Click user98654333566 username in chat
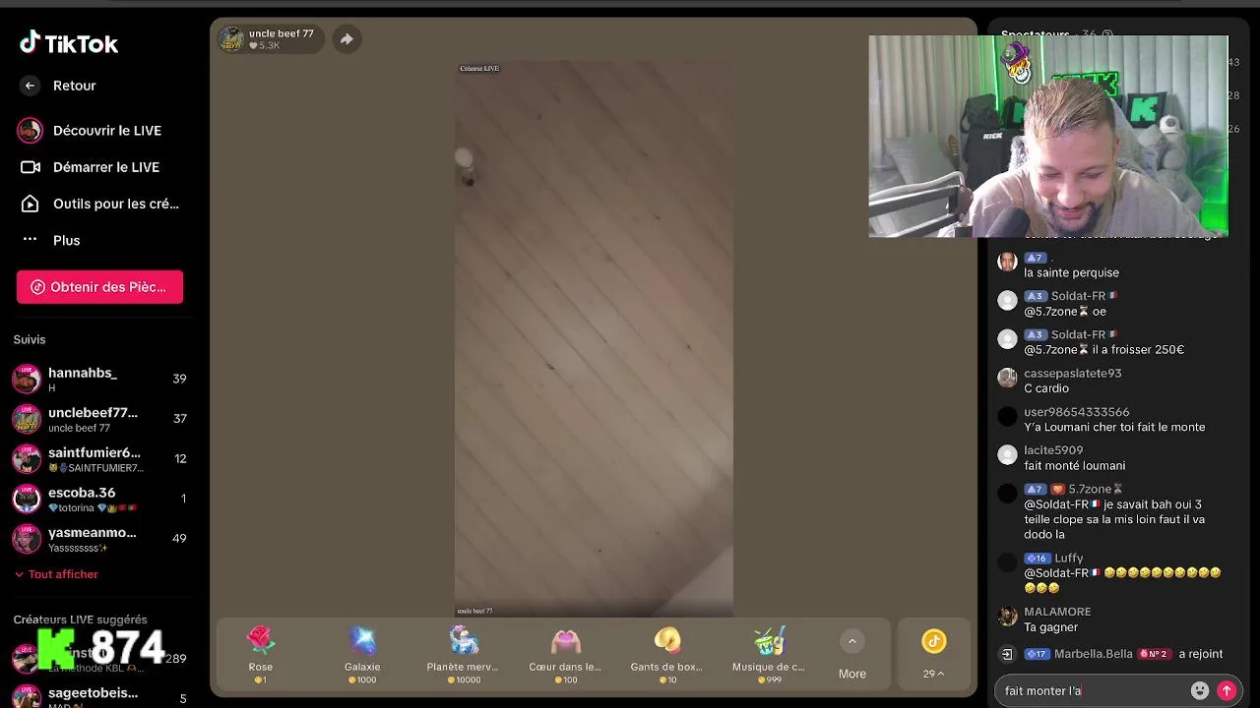Screen dimensions: 1260x708 click(x=1077, y=412)
